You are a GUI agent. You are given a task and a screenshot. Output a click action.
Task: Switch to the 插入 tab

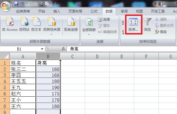tap(57, 11)
